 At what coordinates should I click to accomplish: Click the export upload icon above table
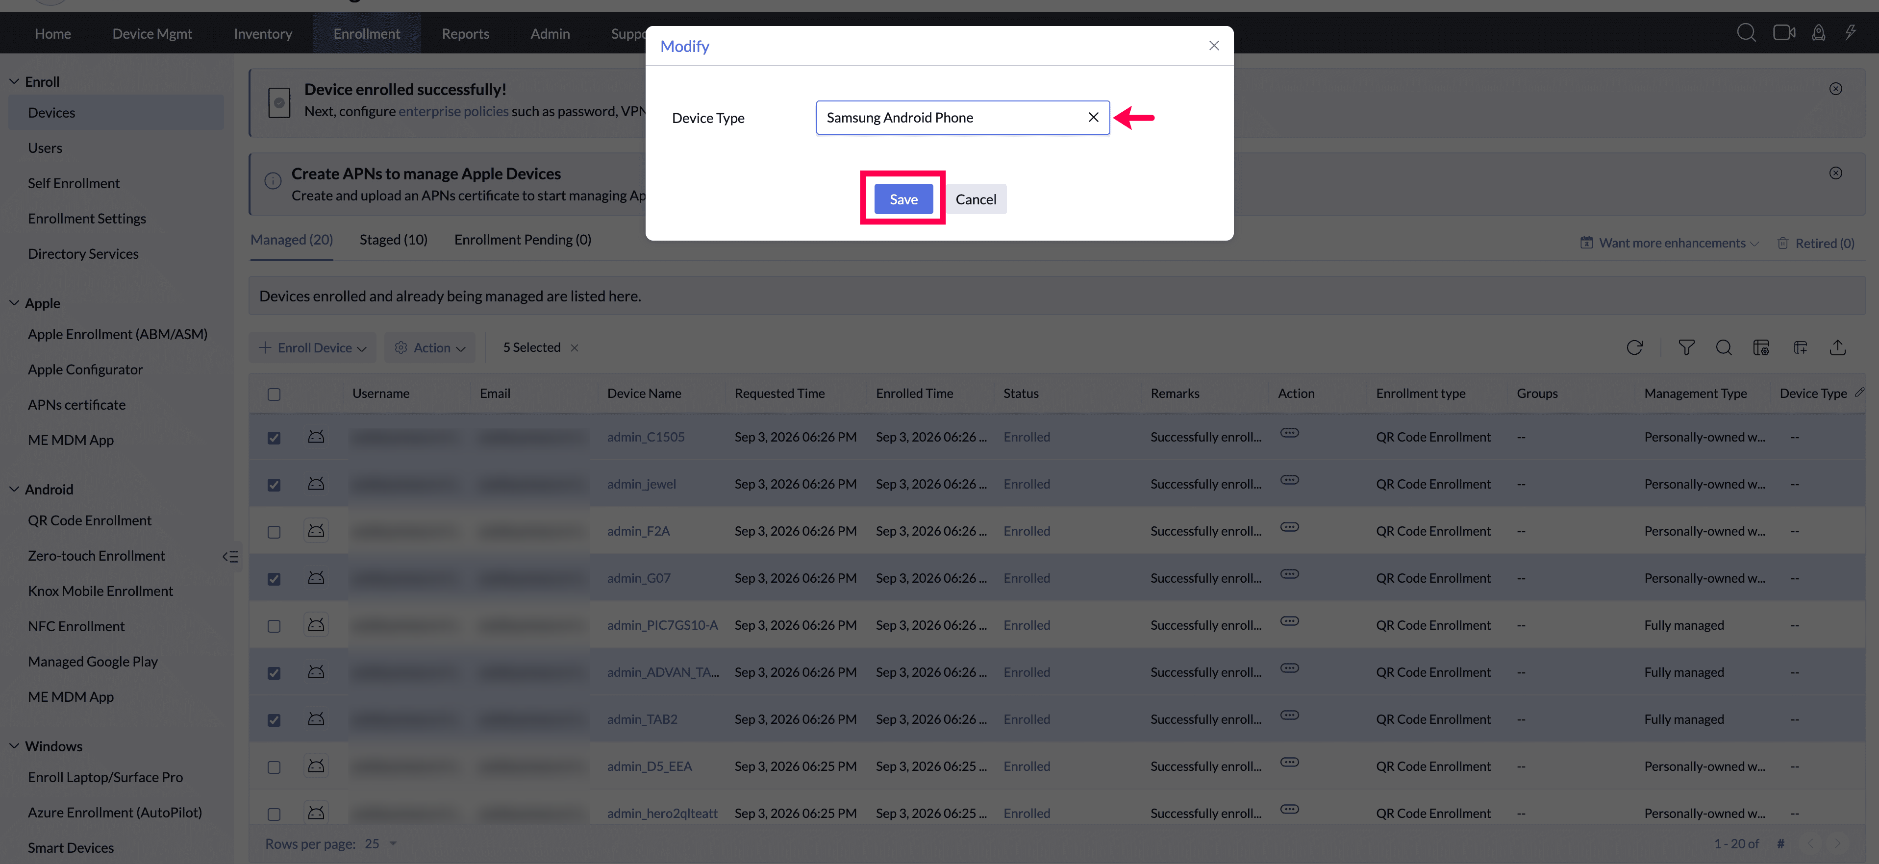tap(1837, 348)
